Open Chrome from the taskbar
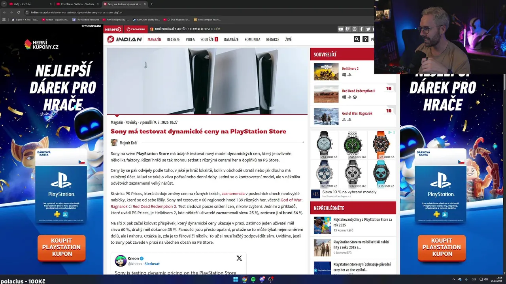Screen dimensions: 506x284 [244, 279]
